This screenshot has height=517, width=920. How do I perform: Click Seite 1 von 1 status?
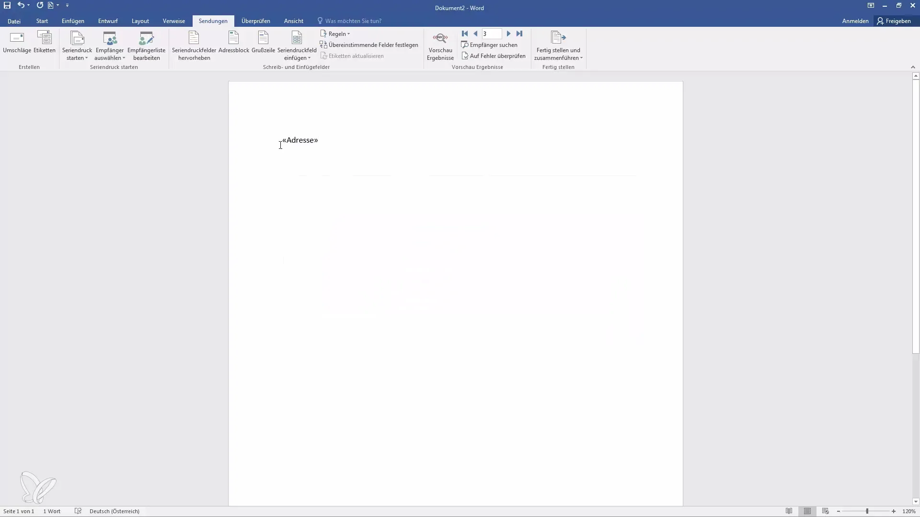coord(19,511)
